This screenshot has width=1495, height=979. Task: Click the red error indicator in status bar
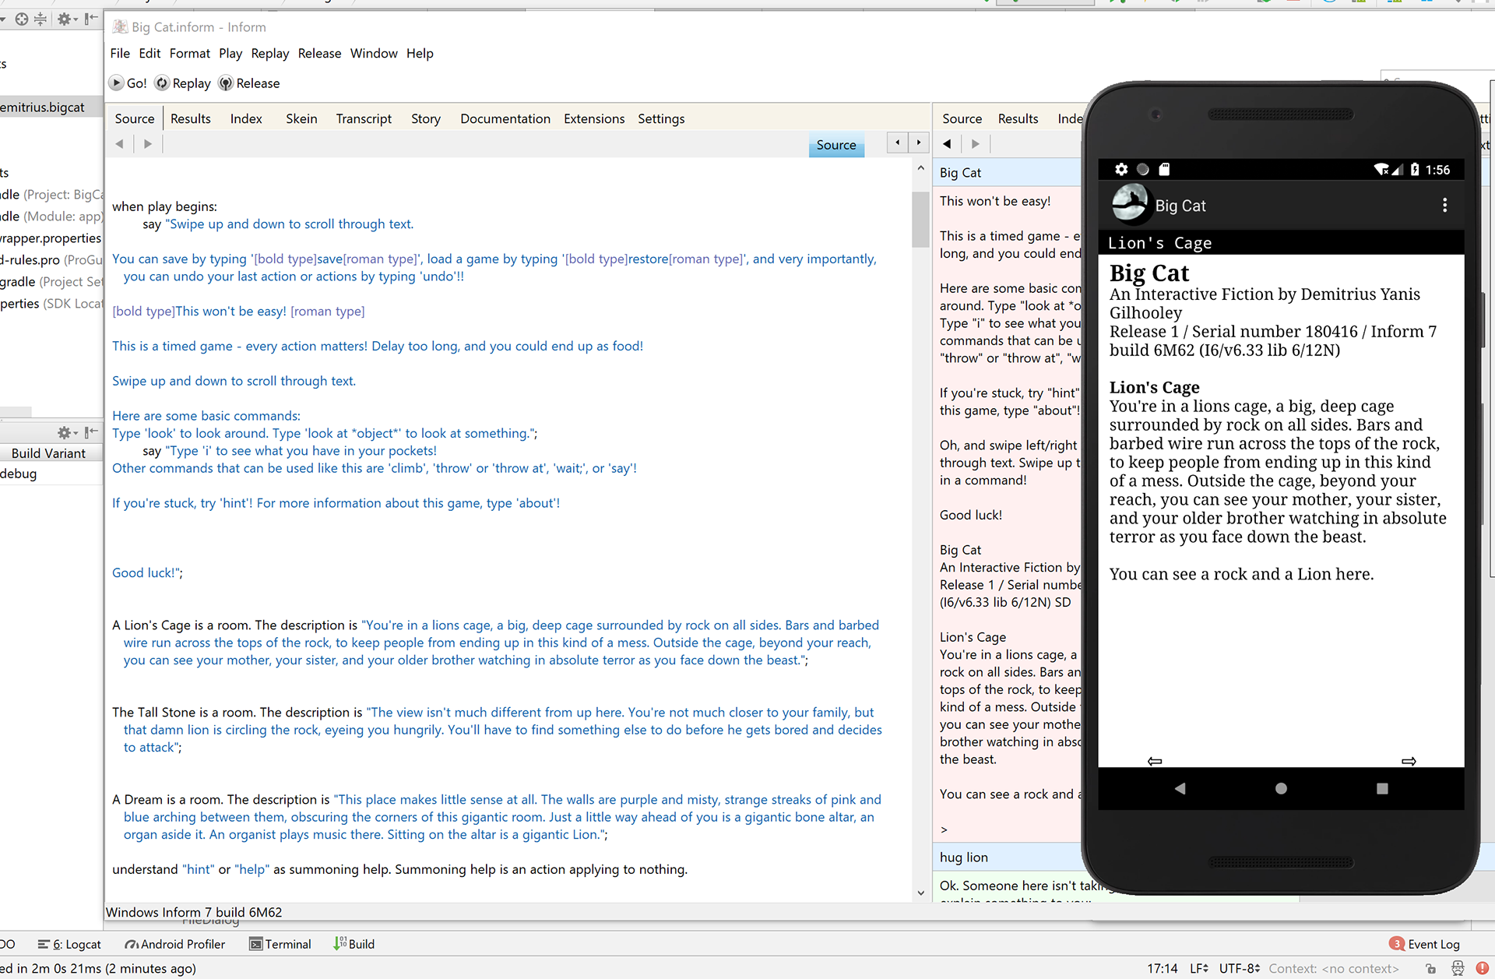[1483, 968]
